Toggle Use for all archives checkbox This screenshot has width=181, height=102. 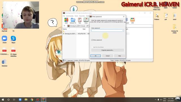(92, 47)
